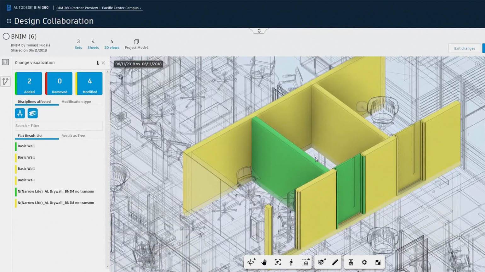The width and height of the screenshot is (485, 272).
Task: Toggle the Structure discipline filter
Action: (x=32, y=113)
